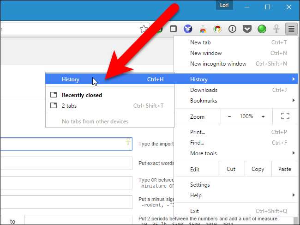
Task: Click the circled exclamation extension icon
Action: (232, 29)
